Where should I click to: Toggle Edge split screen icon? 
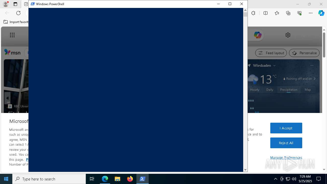click(265, 13)
